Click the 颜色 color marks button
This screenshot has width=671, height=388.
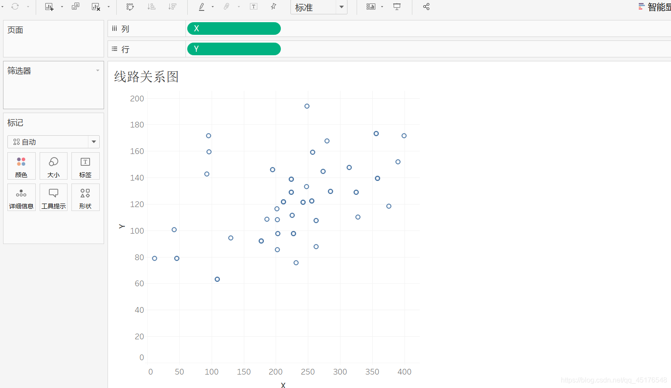click(21, 166)
